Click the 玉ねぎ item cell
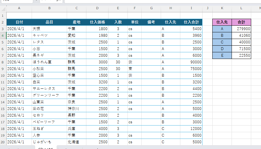This screenshot has height=149, width=261. click(x=49, y=128)
